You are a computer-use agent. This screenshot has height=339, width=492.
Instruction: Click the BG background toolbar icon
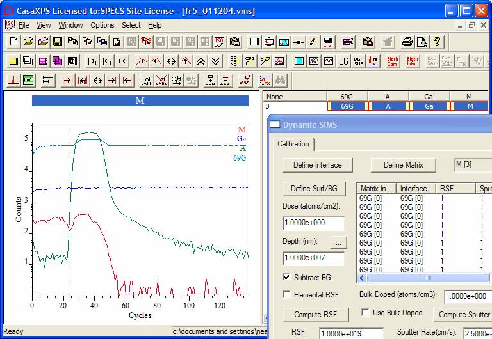(x=344, y=61)
